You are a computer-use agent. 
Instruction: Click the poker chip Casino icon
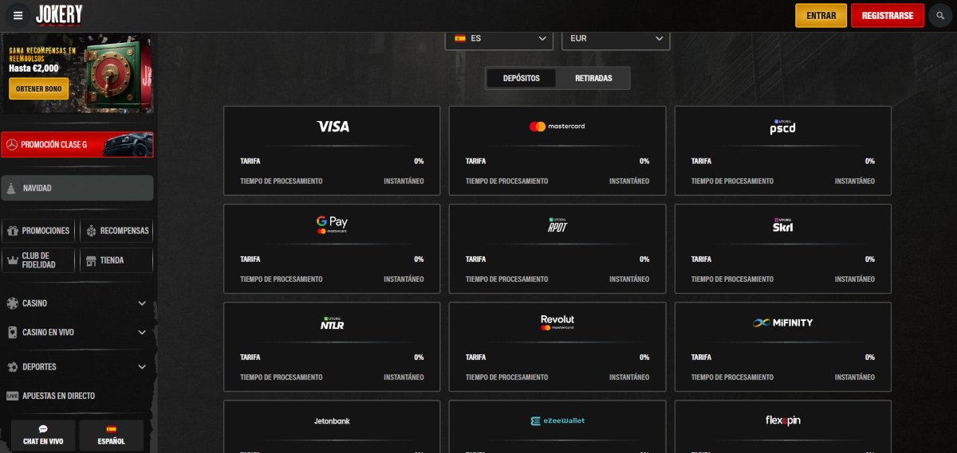(12, 303)
